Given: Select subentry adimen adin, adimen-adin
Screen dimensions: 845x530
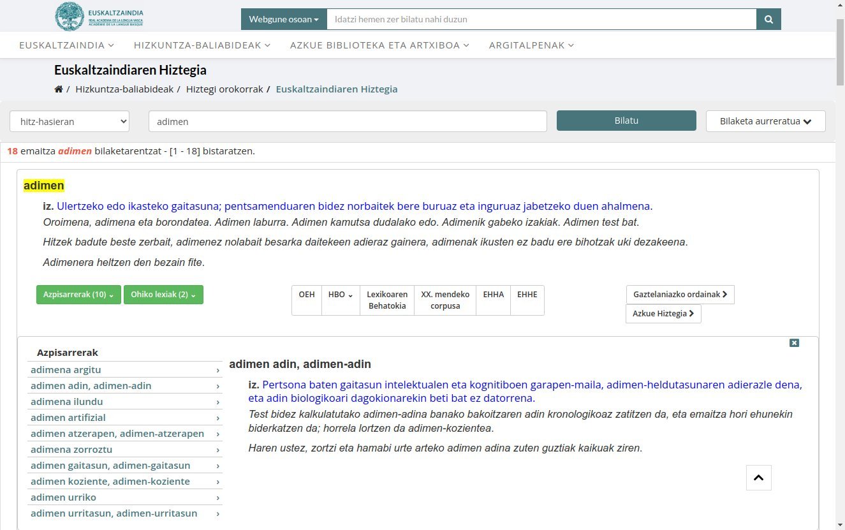Looking at the screenshot, I should point(125,386).
